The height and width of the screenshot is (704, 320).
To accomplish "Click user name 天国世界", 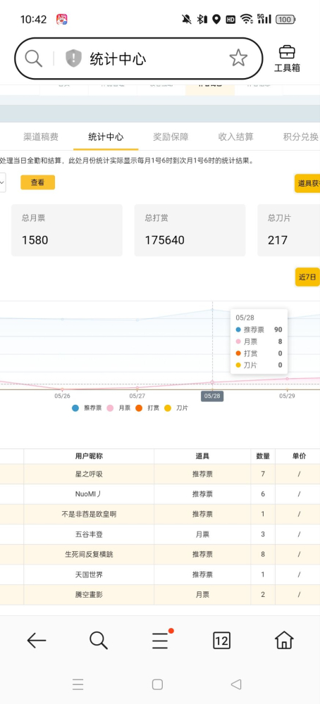I will (89, 574).
